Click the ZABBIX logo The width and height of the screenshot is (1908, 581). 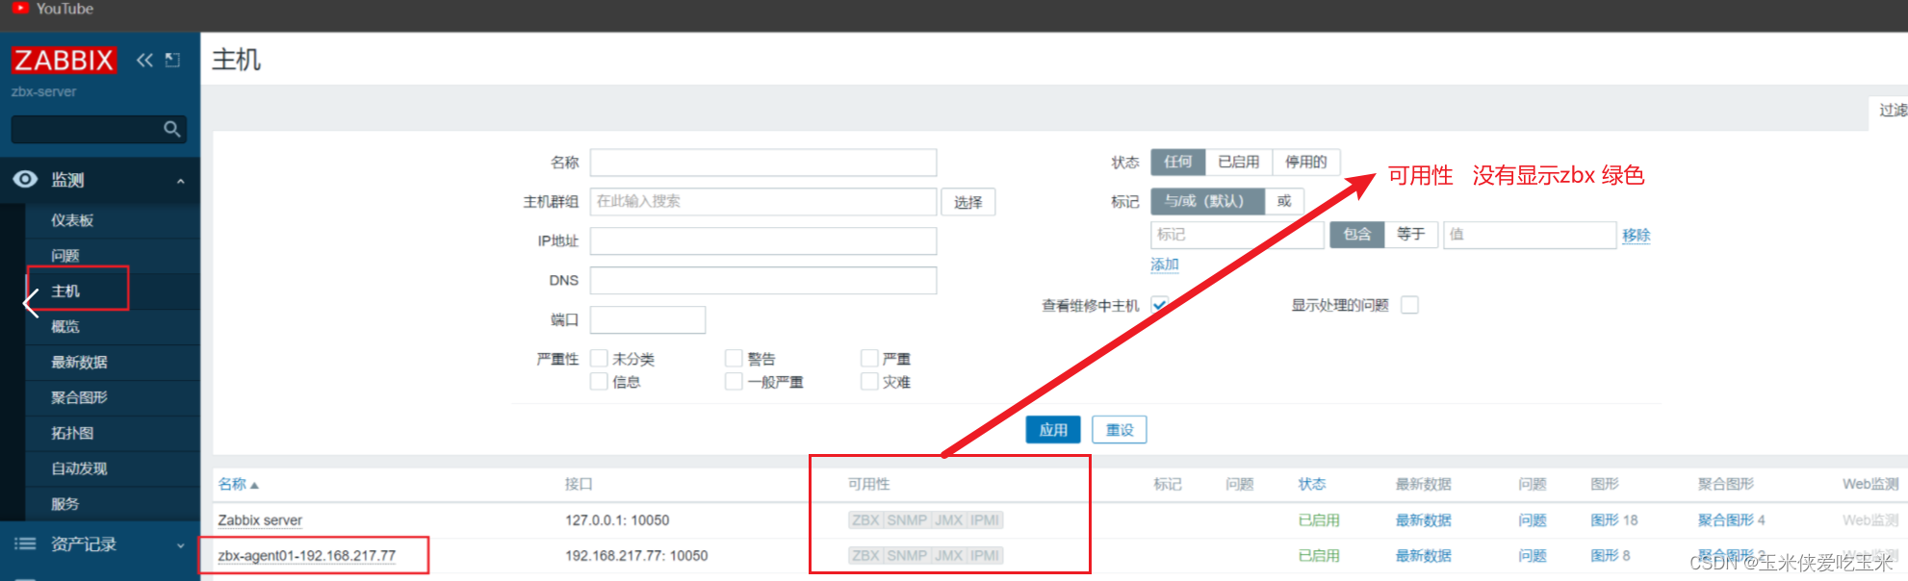(64, 60)
